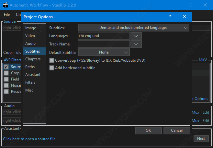Click the Source section label link

pyautogui.click(x=10, y=21)
